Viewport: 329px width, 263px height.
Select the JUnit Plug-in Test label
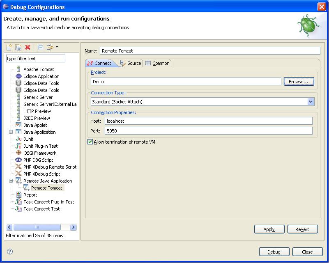pos(41,146)
